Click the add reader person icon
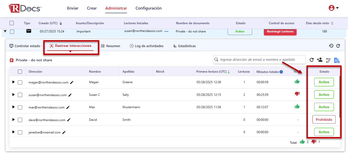 tap(320, 60)
